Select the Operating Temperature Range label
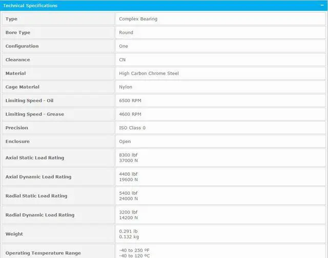This screenshot has height=258, width=328. point(43,253)
